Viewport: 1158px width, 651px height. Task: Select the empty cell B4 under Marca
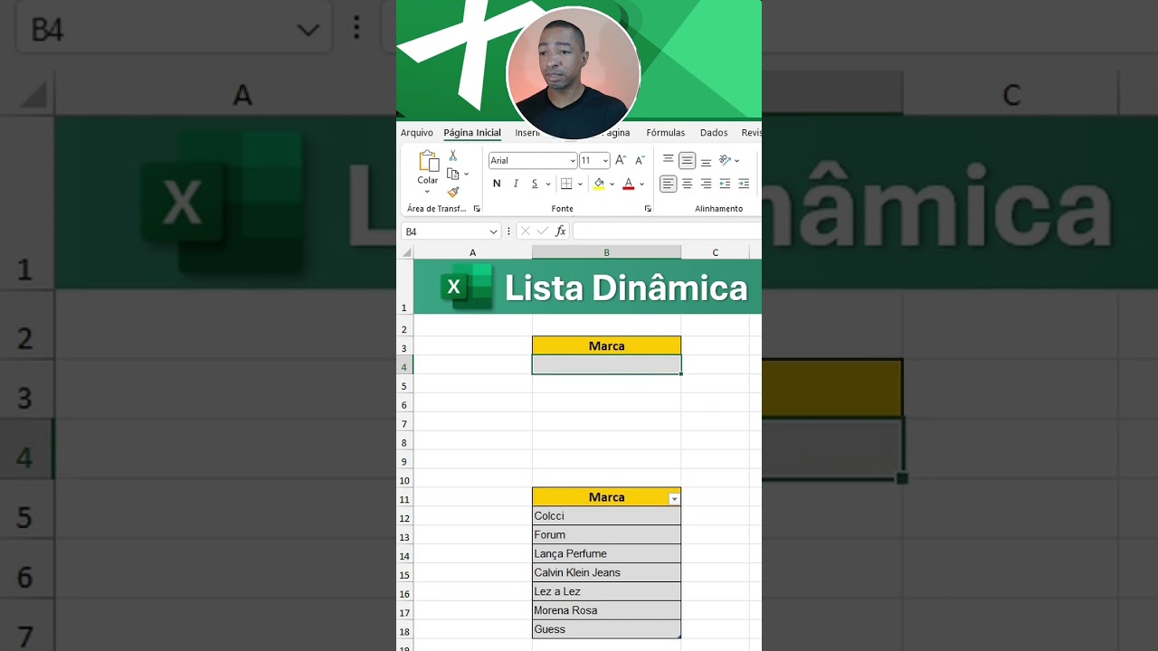click(606, 364)
